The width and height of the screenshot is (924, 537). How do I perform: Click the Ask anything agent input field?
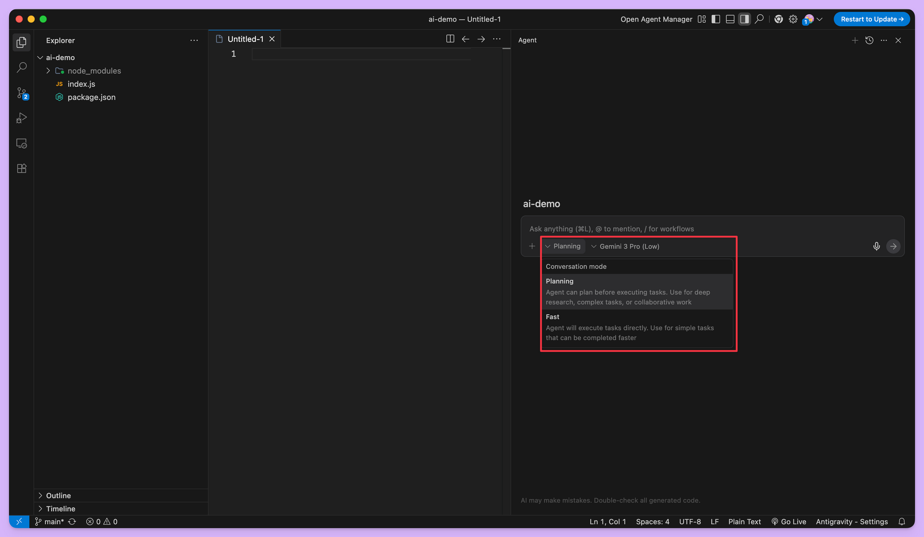coord(693,229)
